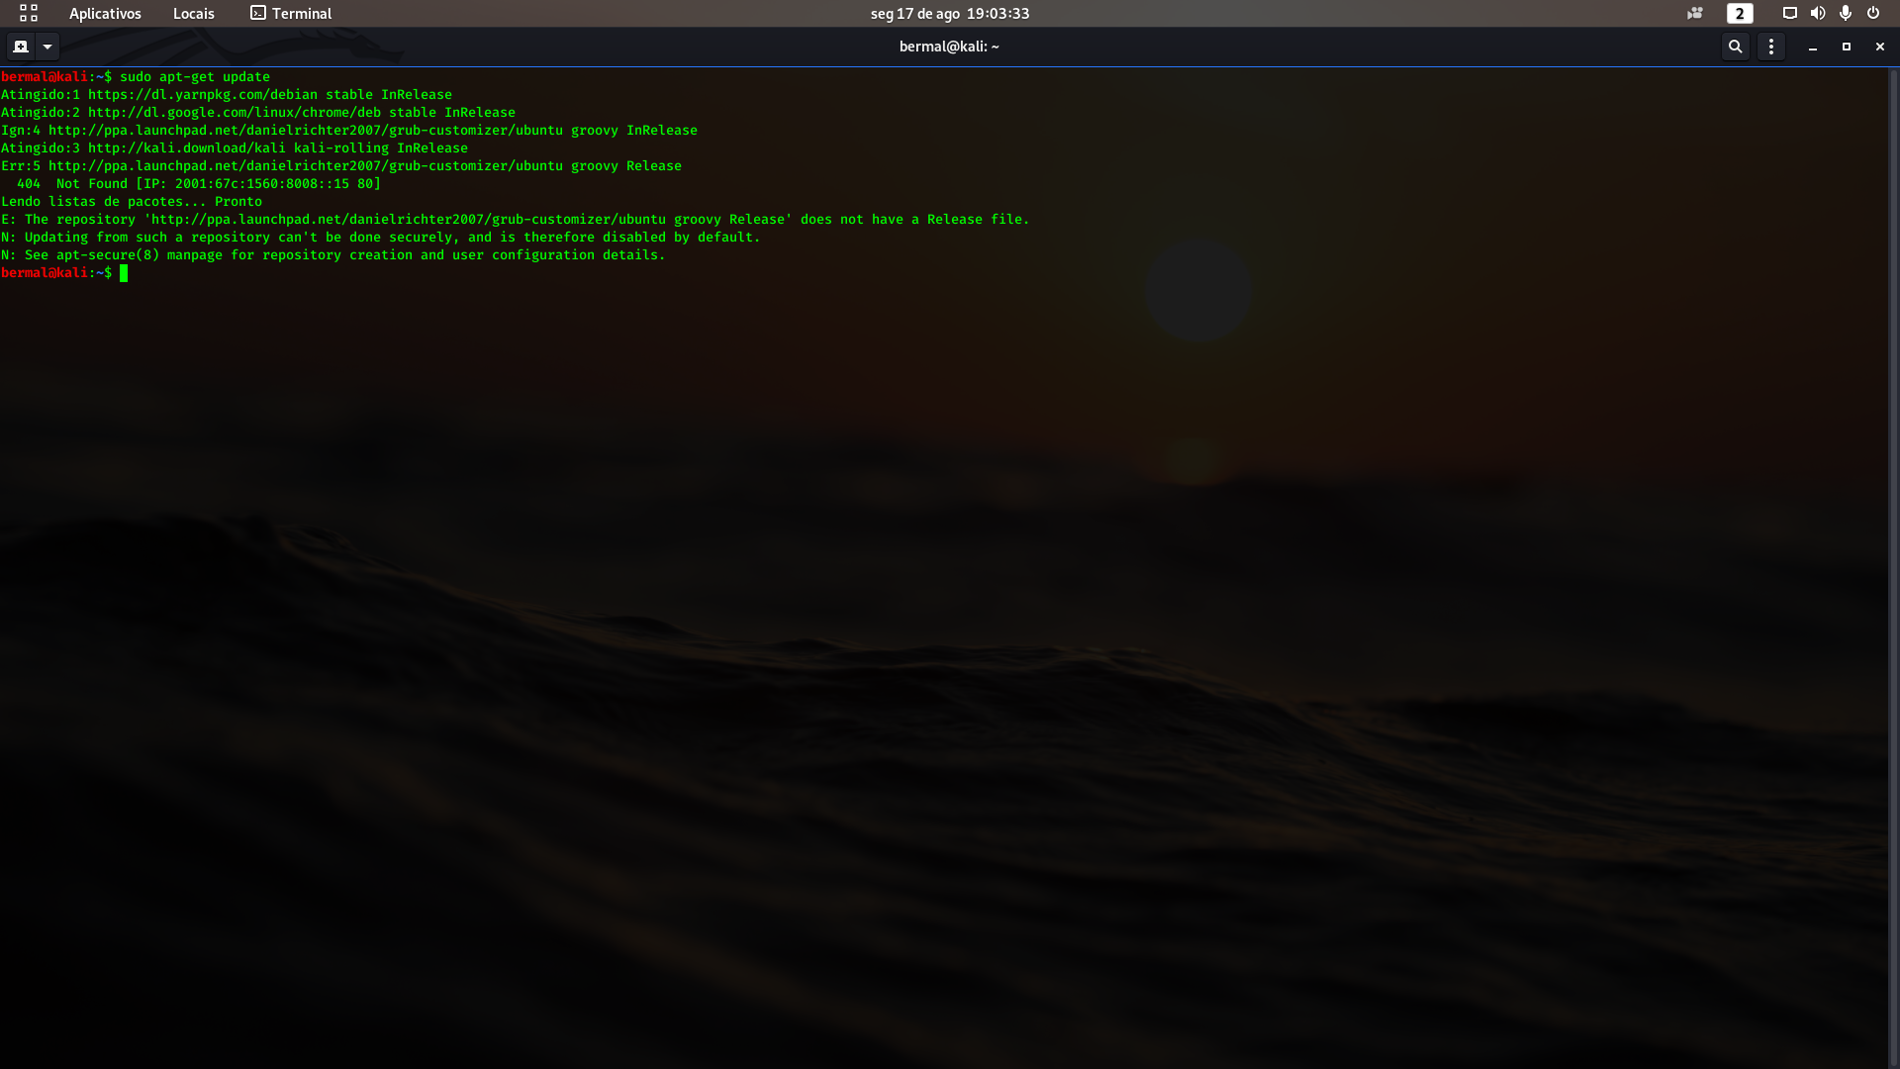The height and width of the screenshot is (1069, 1900).
Task: Click the 'Err:5' grub-customizer Release line
Action: pos(341,166)
